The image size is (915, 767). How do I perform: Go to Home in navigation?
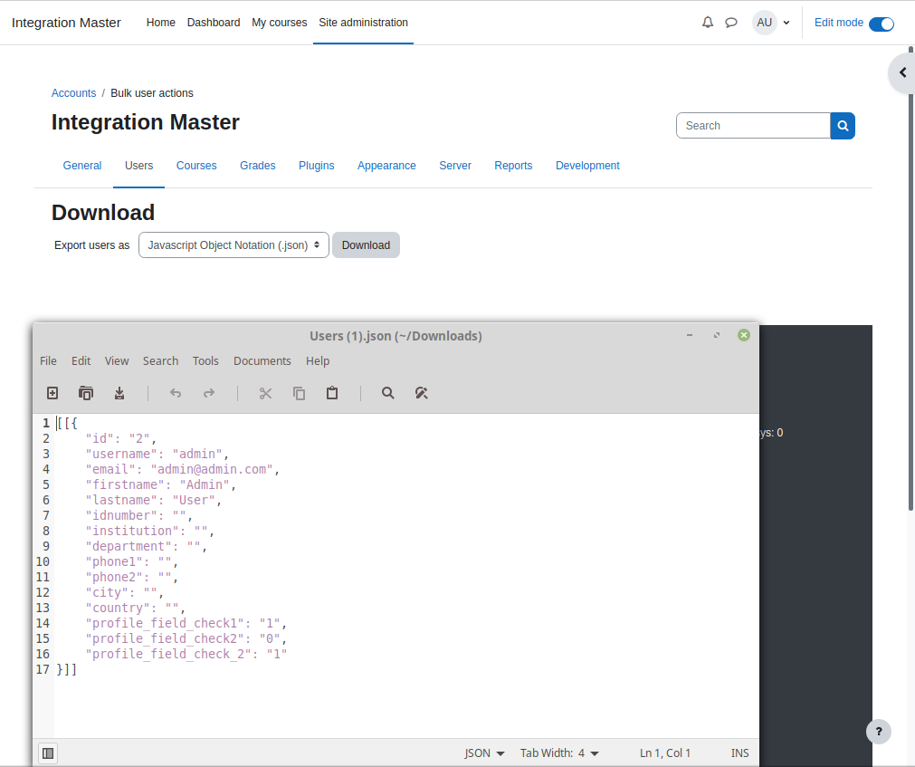[160, 22]
